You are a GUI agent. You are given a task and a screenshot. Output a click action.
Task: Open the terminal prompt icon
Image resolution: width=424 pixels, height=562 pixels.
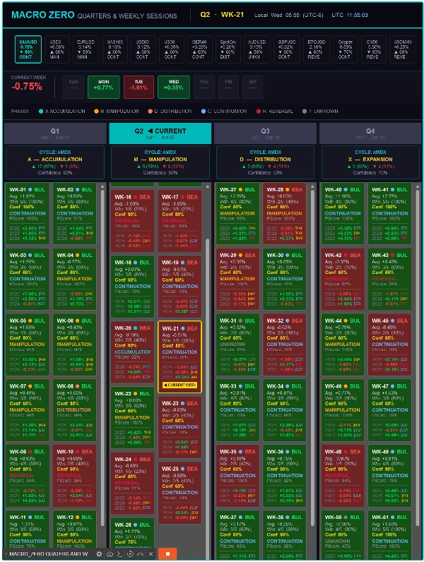coord(120,554)
